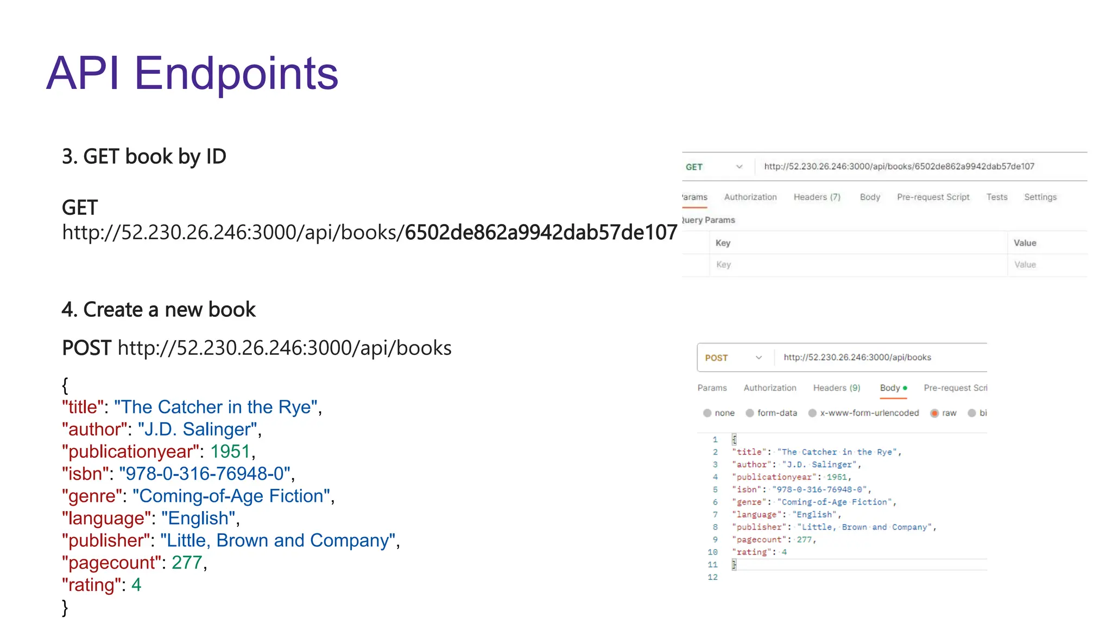Select Params tab in POST request
The image size is (1112, 625).
tap(712, 388)
